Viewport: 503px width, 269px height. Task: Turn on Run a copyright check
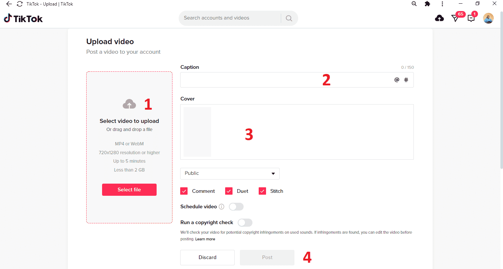pos(245,223)
